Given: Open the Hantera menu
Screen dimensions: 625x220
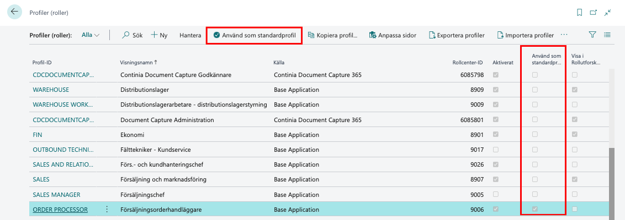Looking at the screenshot, I should click(x=190, y=35).
